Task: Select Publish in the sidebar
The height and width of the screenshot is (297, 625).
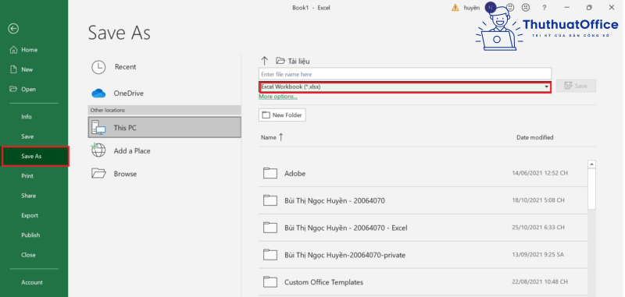Action: [30, 235]
